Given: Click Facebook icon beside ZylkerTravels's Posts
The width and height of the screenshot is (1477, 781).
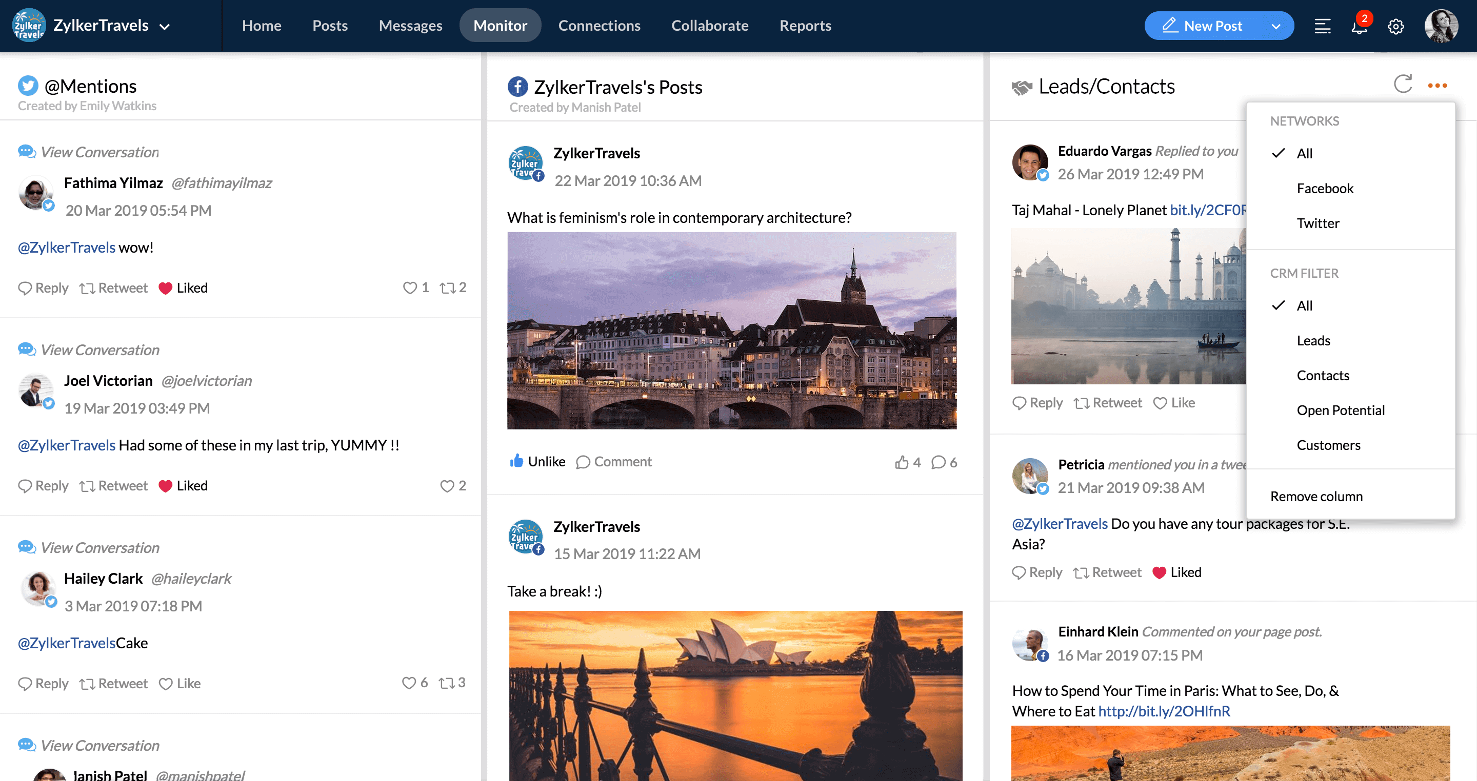Looking at the screenshot, I should point(517,87).
